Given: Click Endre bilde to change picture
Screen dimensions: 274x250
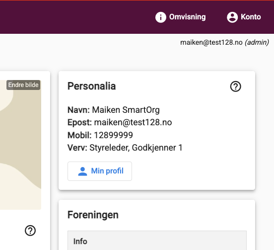Looking at the screenshot, I should [x=23, y=85].
